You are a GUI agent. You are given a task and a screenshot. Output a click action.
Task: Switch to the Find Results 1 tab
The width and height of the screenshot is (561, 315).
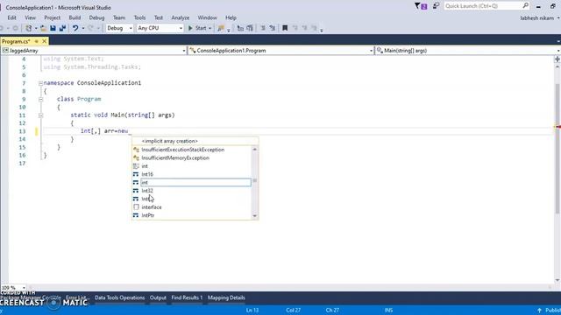187,297
